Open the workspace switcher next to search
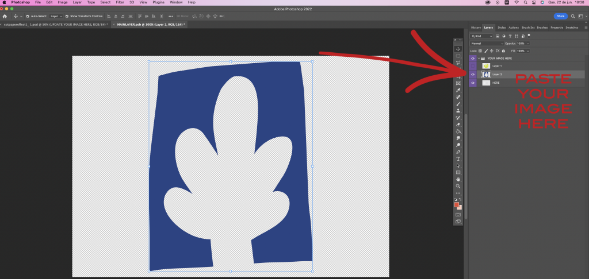This screenshot has width=589, height=279. [581, 16]
